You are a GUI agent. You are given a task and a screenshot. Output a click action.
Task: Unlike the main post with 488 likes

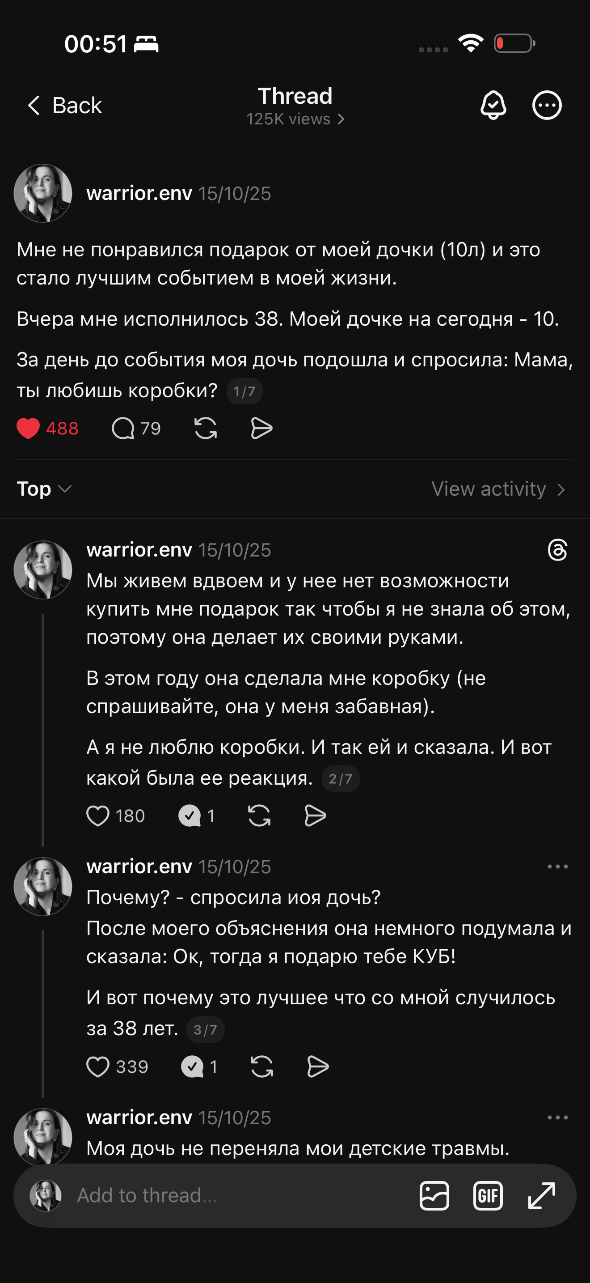tap(28, 428)
